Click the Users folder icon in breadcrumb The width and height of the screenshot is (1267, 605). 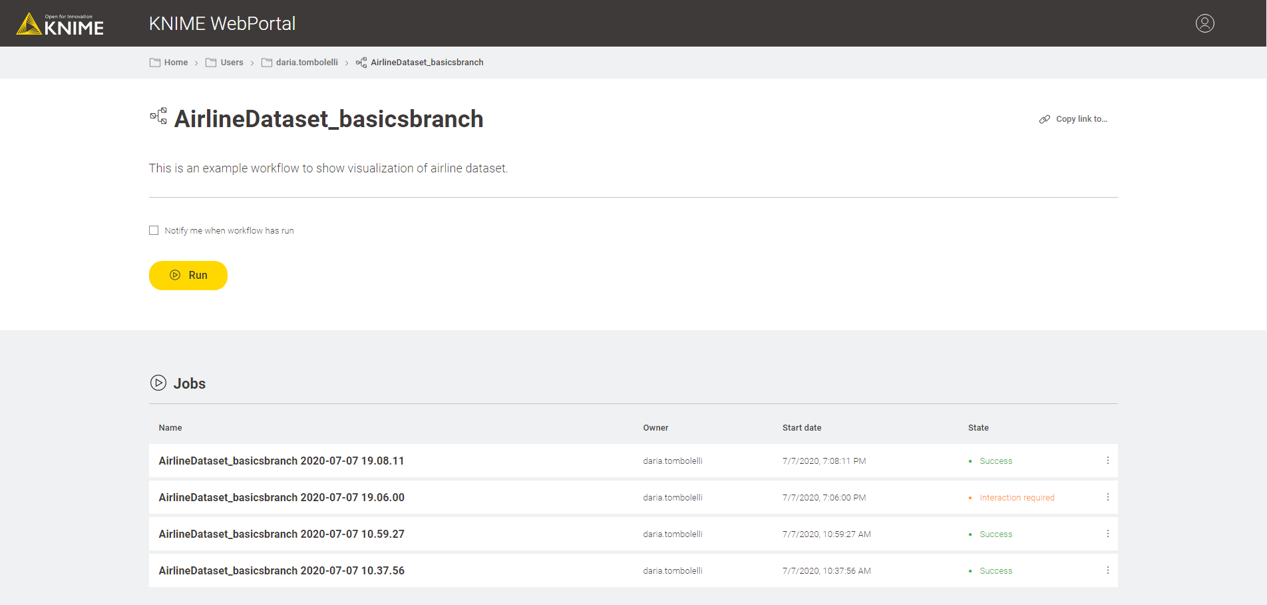211,63
